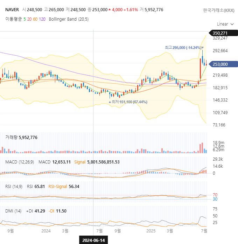Screen dimensions: 238x244
Task: Click the MACD Signal legend label
Action: [80, 162]
